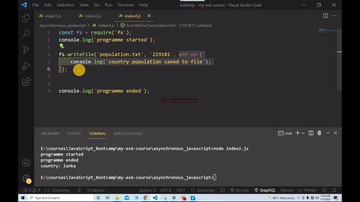Click the feedback icon in the status bar
Image resolution: width=360 pixels, height=202 pixels.
click(x=325, y=190)
